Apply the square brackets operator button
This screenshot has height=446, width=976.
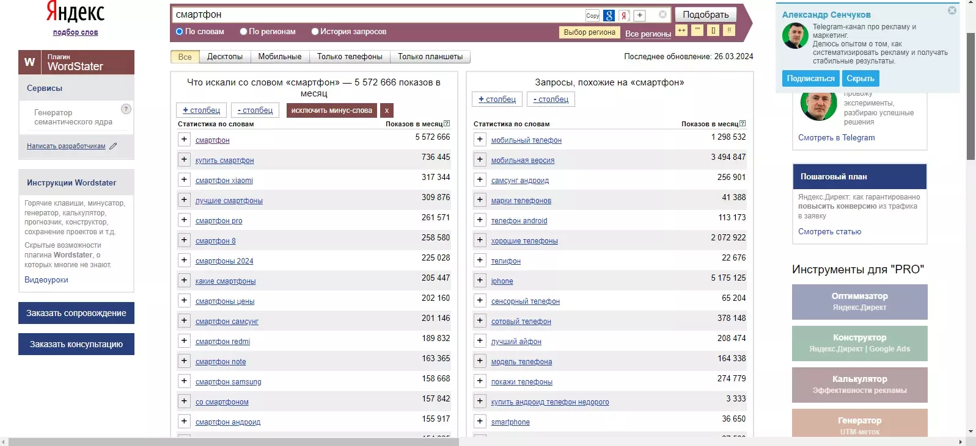pyautogui.click(x=713, y=30)
